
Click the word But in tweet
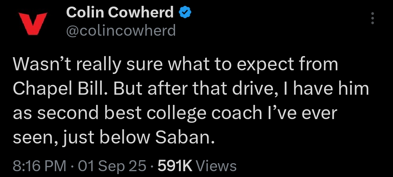coord(128,89)
